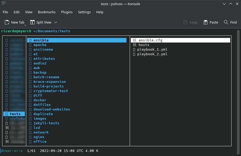Click the New Tab button label
This screenshot has height=156, width=241.
(18, 22)
